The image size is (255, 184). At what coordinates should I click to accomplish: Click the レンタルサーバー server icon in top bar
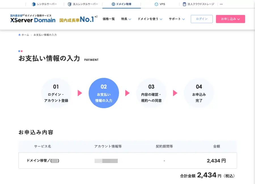coord(33,4)
